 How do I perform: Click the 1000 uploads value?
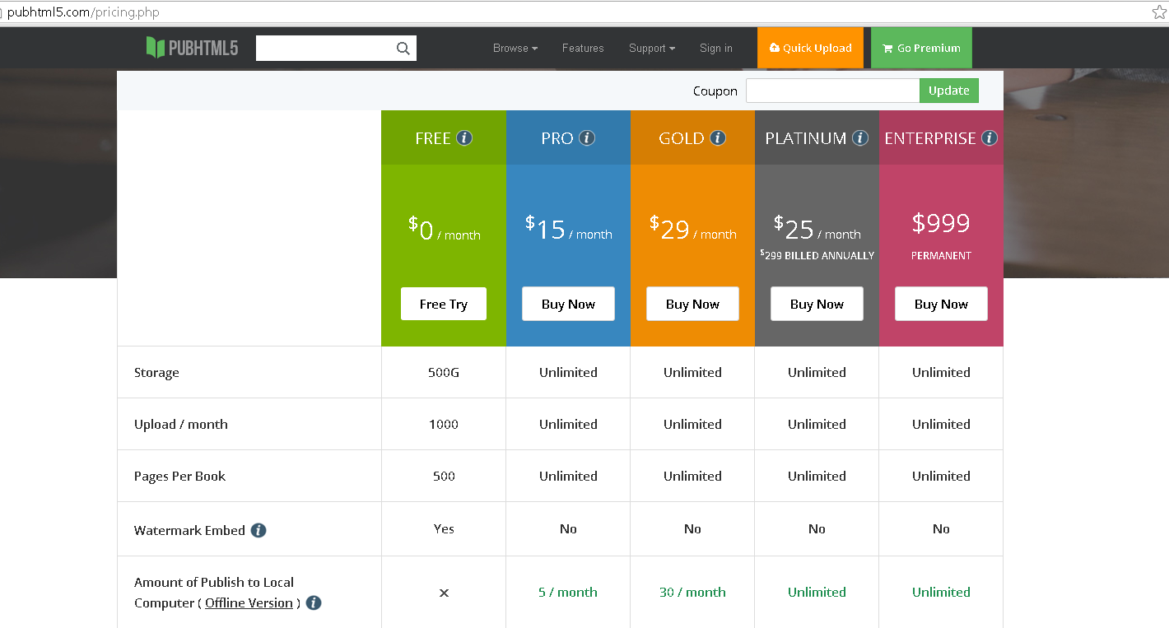(444, 425)
